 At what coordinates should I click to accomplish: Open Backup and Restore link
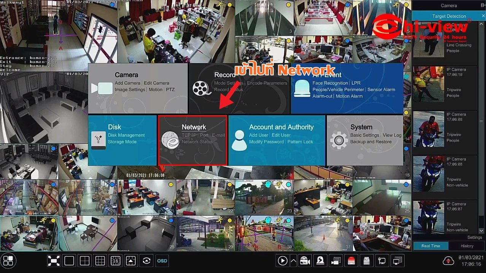point(371,142)
